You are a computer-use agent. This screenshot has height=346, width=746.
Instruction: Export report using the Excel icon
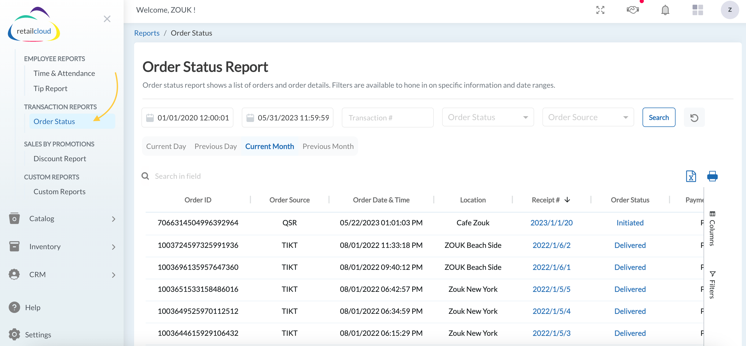691,176
